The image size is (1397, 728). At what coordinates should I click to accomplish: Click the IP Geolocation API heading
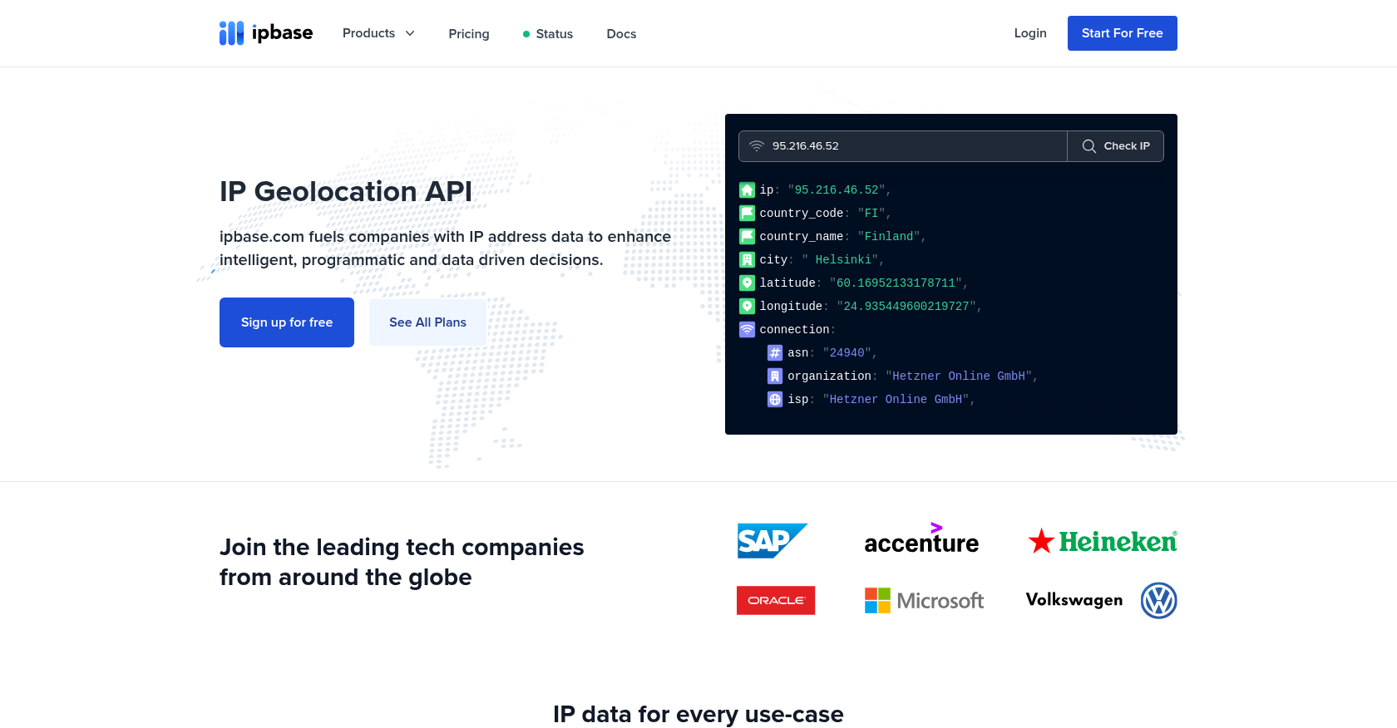[346, 191]
